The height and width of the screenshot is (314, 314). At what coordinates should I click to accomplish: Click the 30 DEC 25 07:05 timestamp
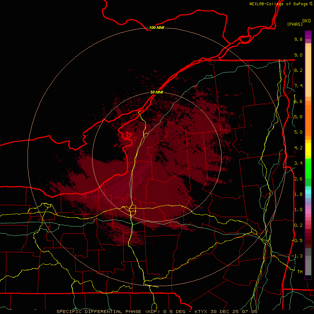coord(234,312)
